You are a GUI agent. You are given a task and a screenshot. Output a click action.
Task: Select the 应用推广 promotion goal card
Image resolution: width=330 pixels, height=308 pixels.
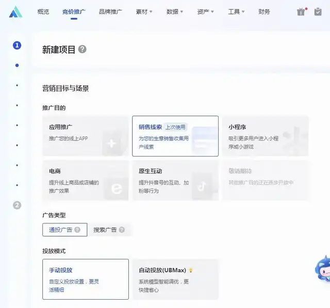click(x=86, y=136)
